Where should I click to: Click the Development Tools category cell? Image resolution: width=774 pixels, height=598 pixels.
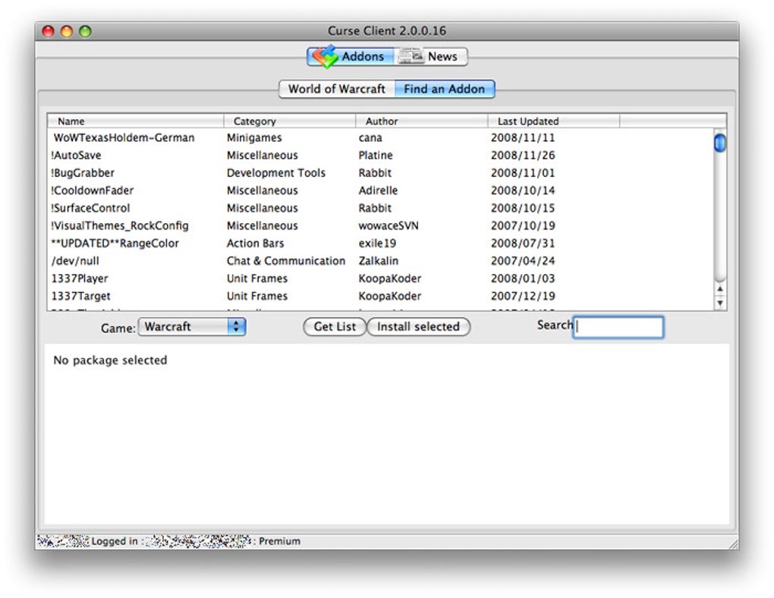point(276,173)
